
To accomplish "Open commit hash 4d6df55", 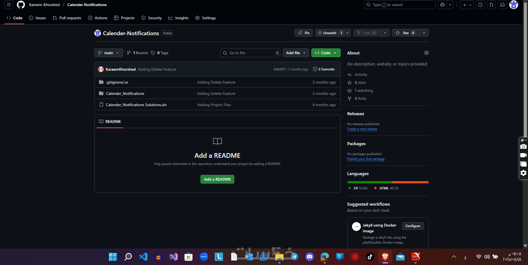I will coord(279,69).
